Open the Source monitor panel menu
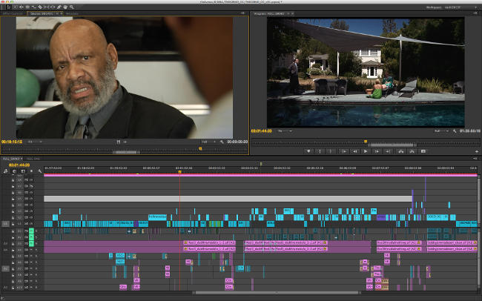This screenshot has width=482, height=301. pyautogui.click(x=242, y=13)
